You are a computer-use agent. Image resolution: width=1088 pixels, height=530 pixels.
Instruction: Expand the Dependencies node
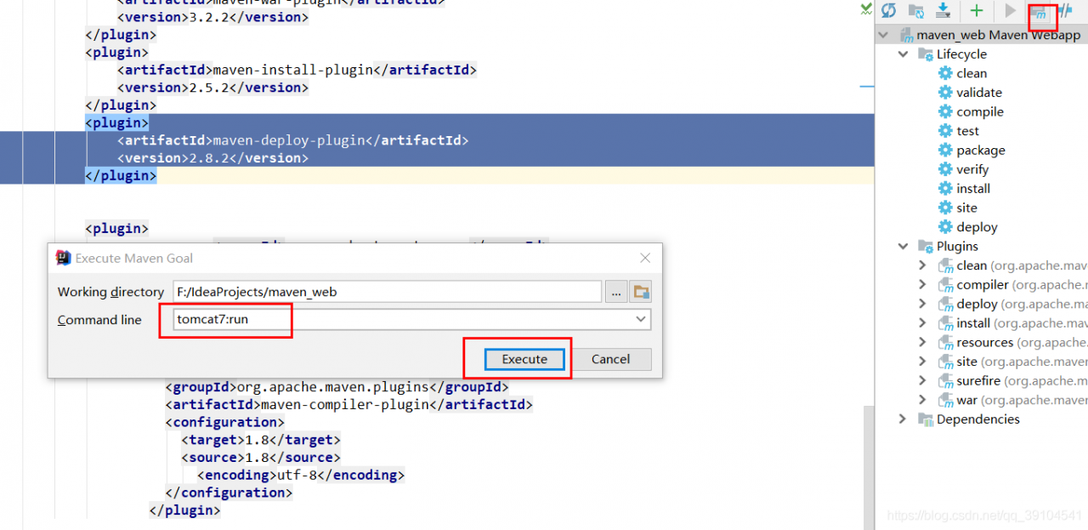(903, 419)
